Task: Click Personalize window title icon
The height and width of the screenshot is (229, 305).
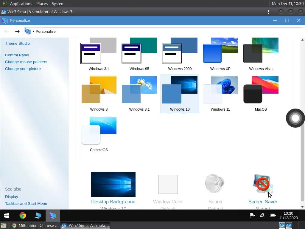Action: click(5, 21)
